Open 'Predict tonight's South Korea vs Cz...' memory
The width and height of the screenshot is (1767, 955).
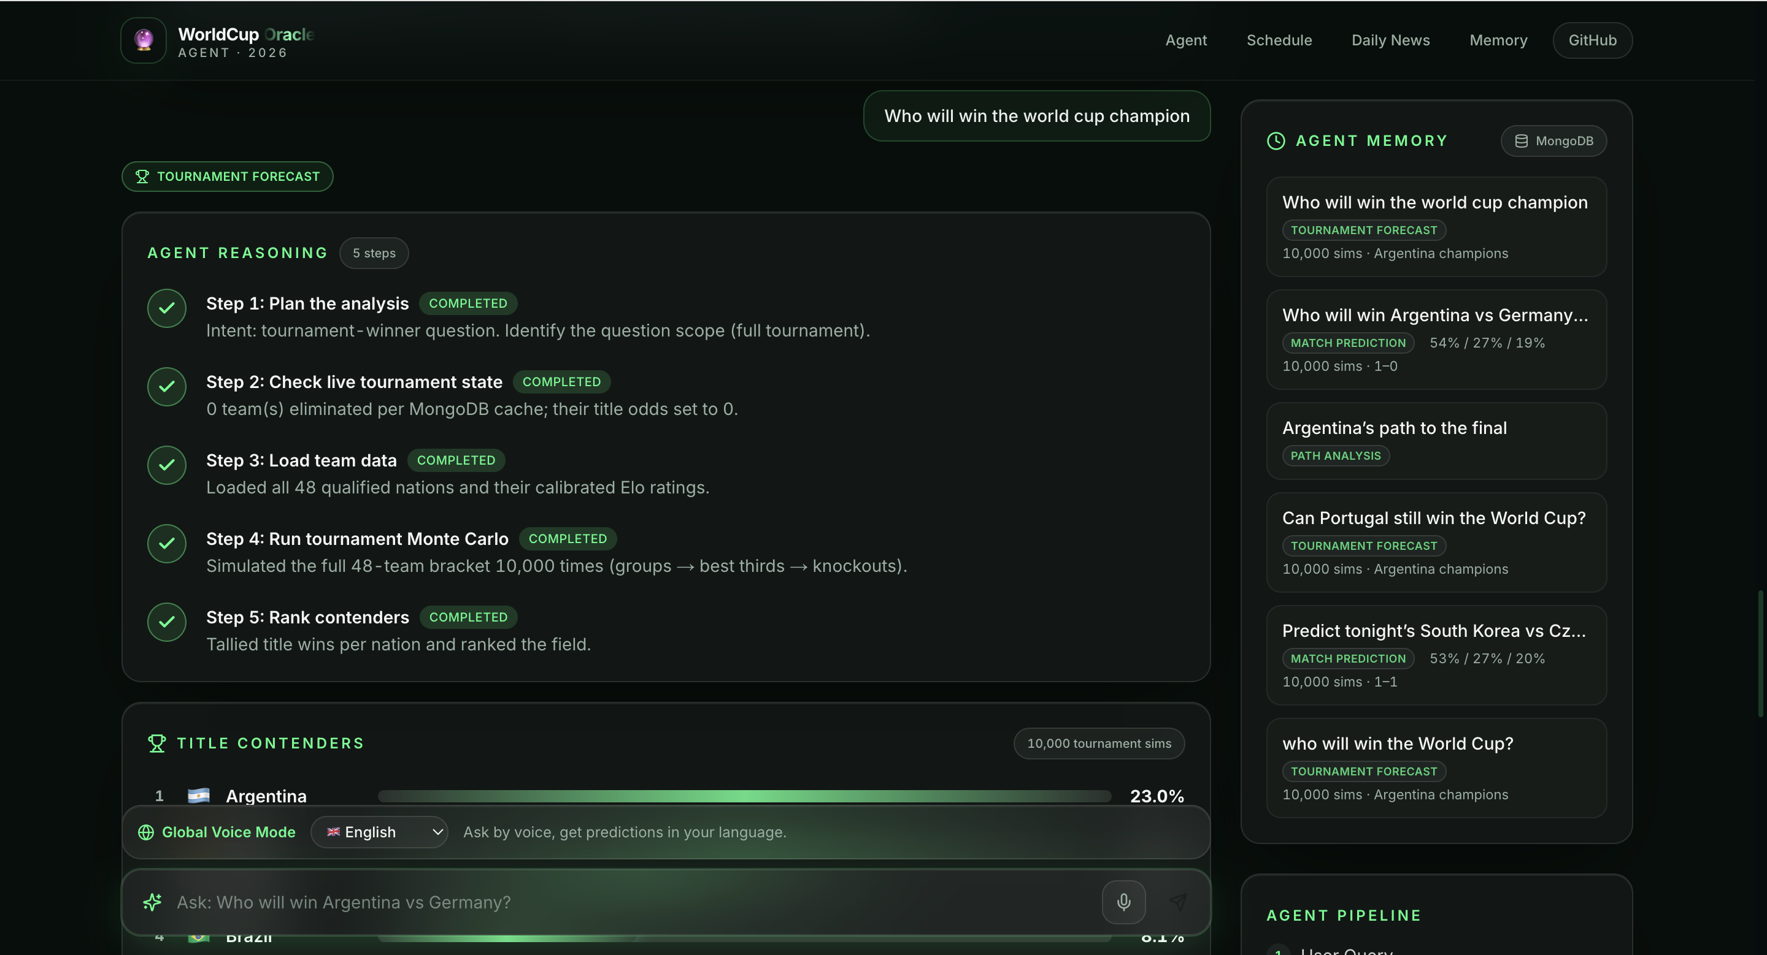coord(1436,656)
